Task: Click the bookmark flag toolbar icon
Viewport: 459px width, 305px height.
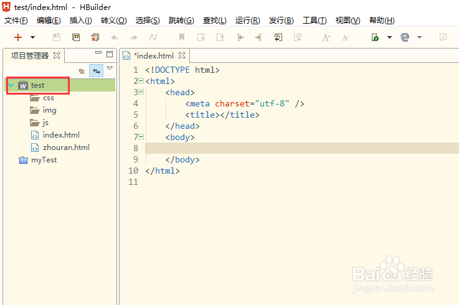Action: tap(182, 37)
